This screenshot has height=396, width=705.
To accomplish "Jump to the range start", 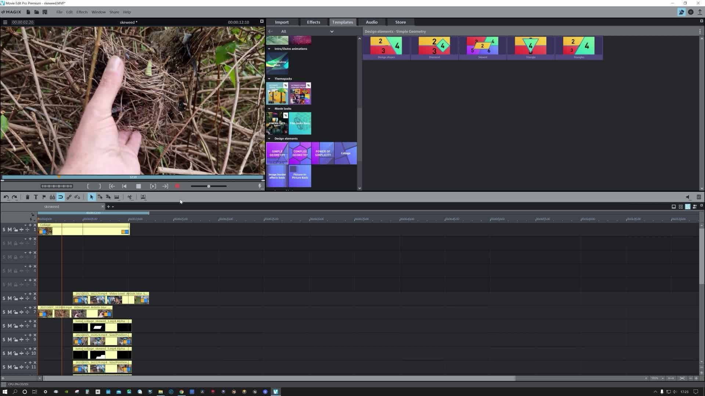I will coord(112,186).
